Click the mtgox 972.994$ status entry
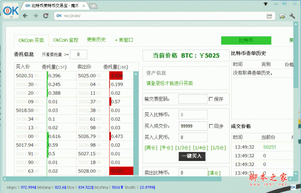Viewport: 301px width, 193px height. pos(22,187)
